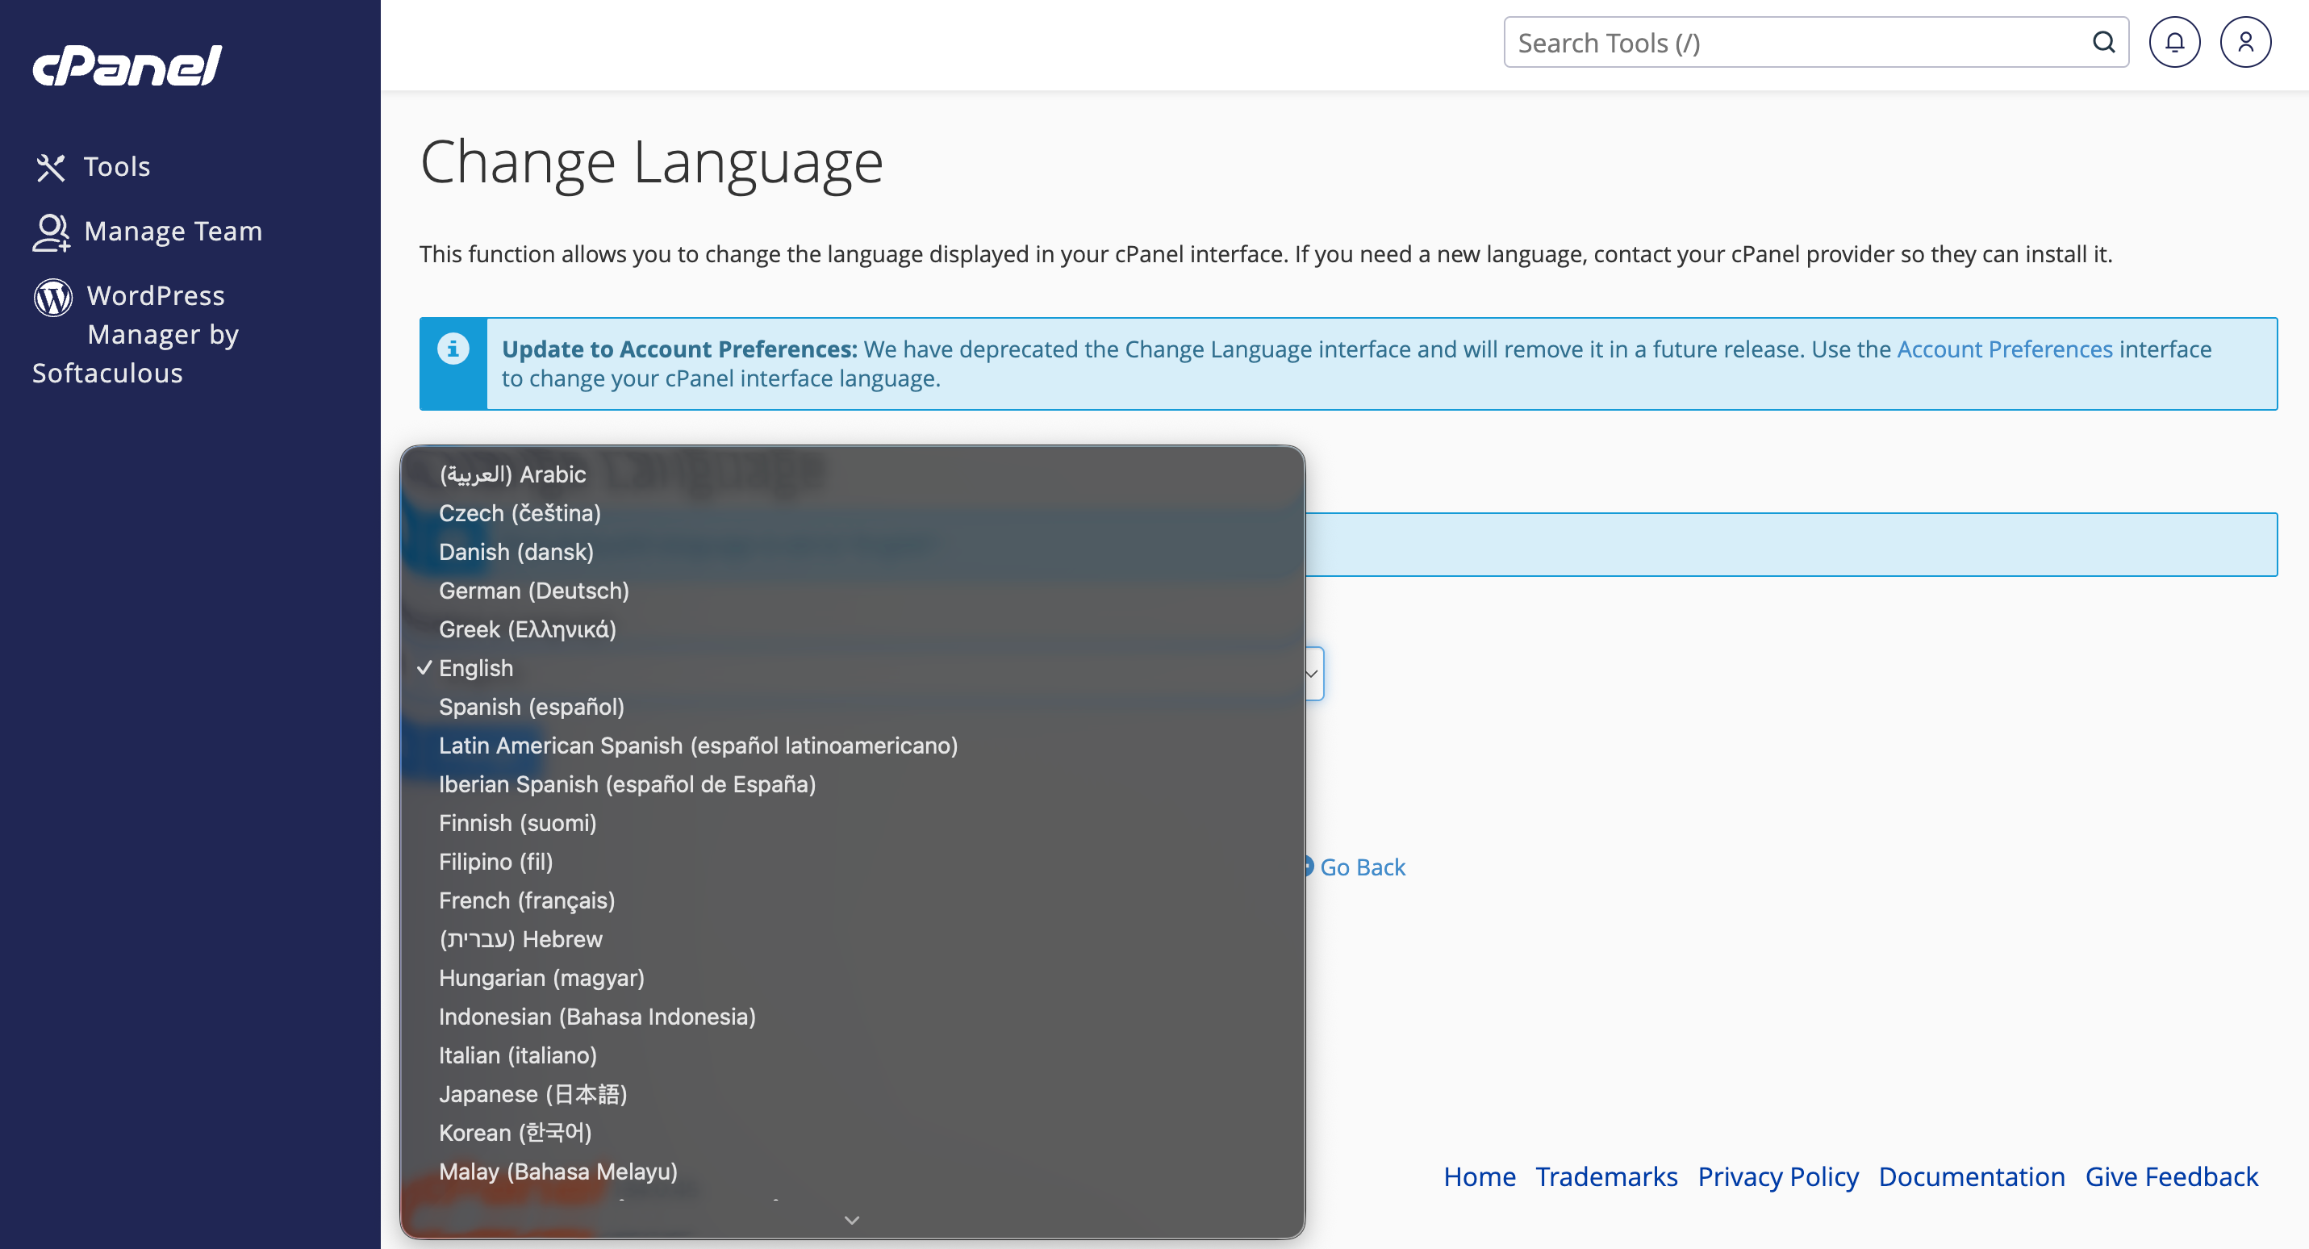Select Greek (Ελληνικά) language

851,629
